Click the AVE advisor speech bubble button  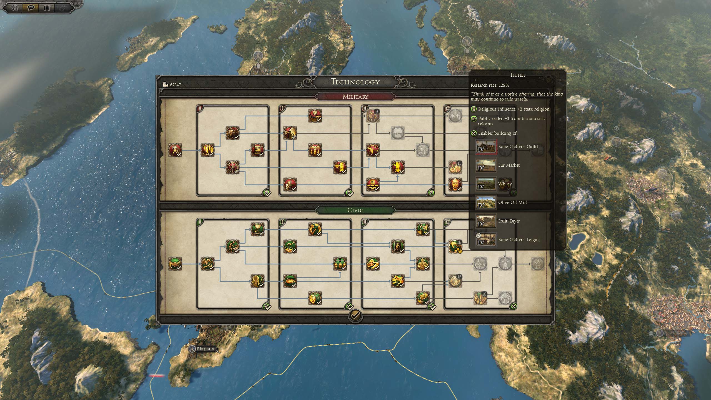(x=31, y=8)
